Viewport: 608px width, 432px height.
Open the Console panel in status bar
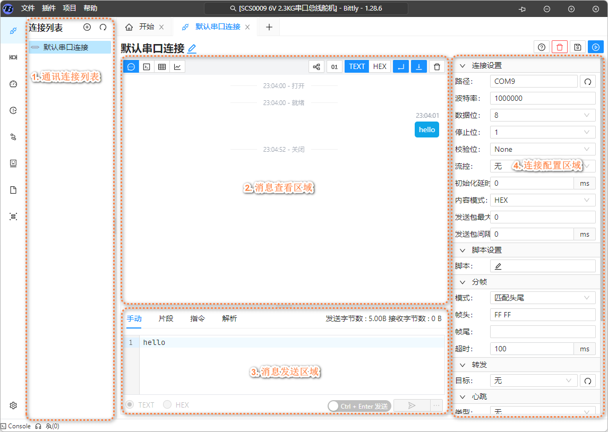click(x=16, y=426)
